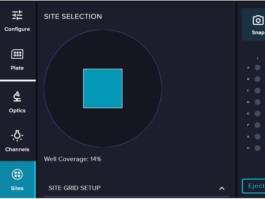This screenshot has width=265, height=199.
Task: Collapse the Site Grid Setup chevron
Action: (x=222, y=188)
